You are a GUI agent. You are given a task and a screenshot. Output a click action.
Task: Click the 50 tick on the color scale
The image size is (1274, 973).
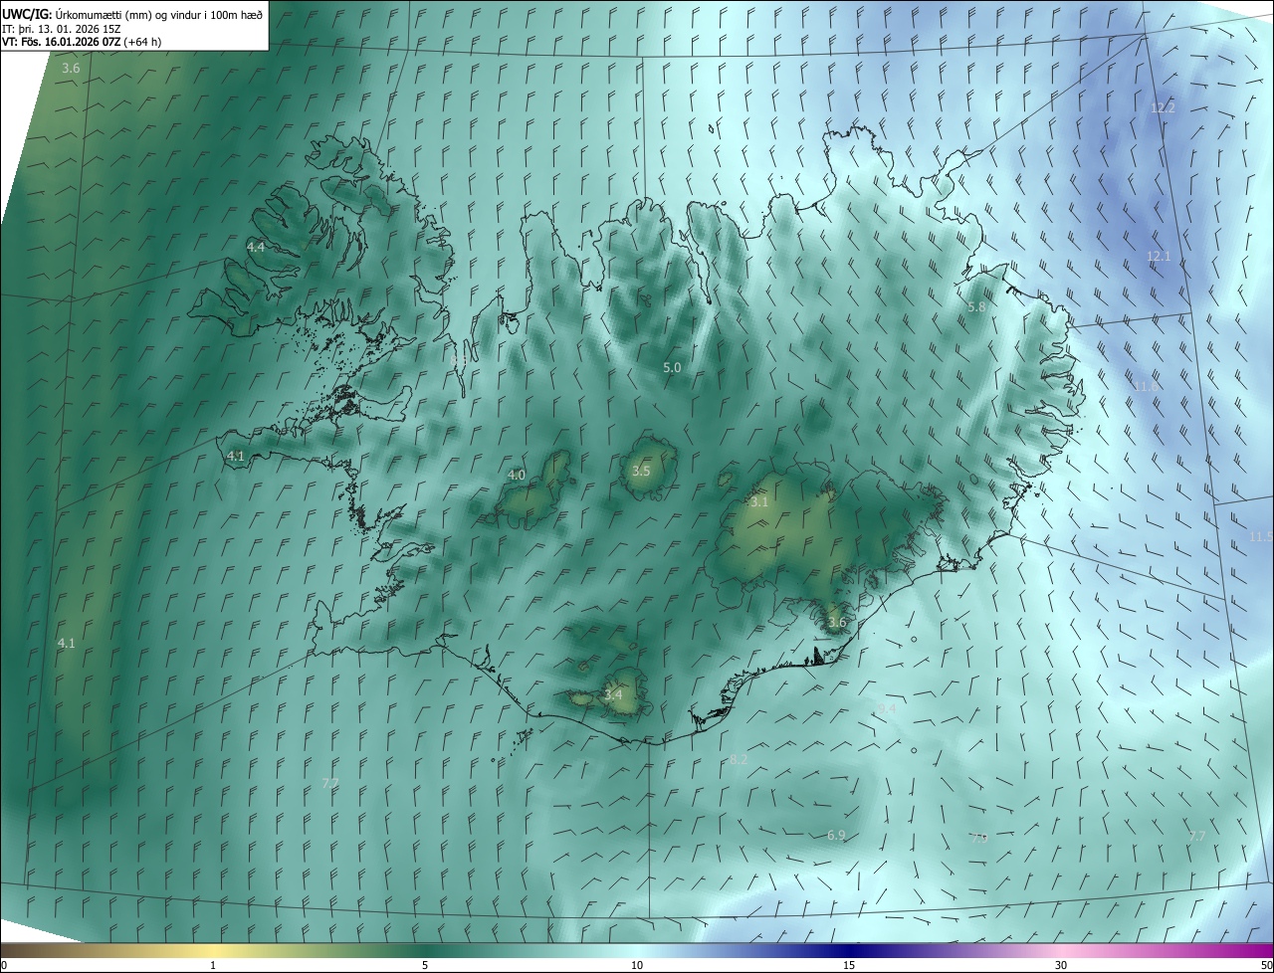pyautogui.click(x=1266, y=965)
